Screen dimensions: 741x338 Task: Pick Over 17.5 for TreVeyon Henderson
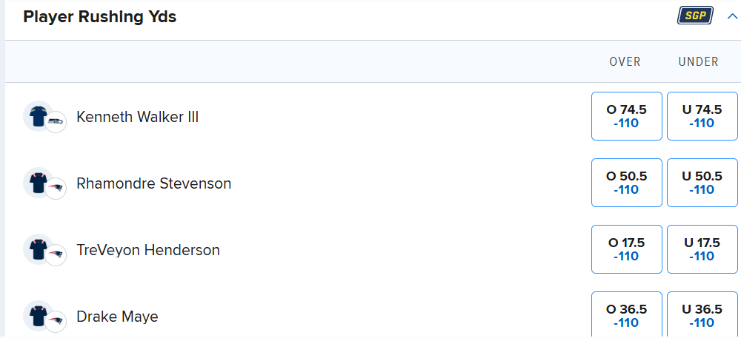point(626,249)
